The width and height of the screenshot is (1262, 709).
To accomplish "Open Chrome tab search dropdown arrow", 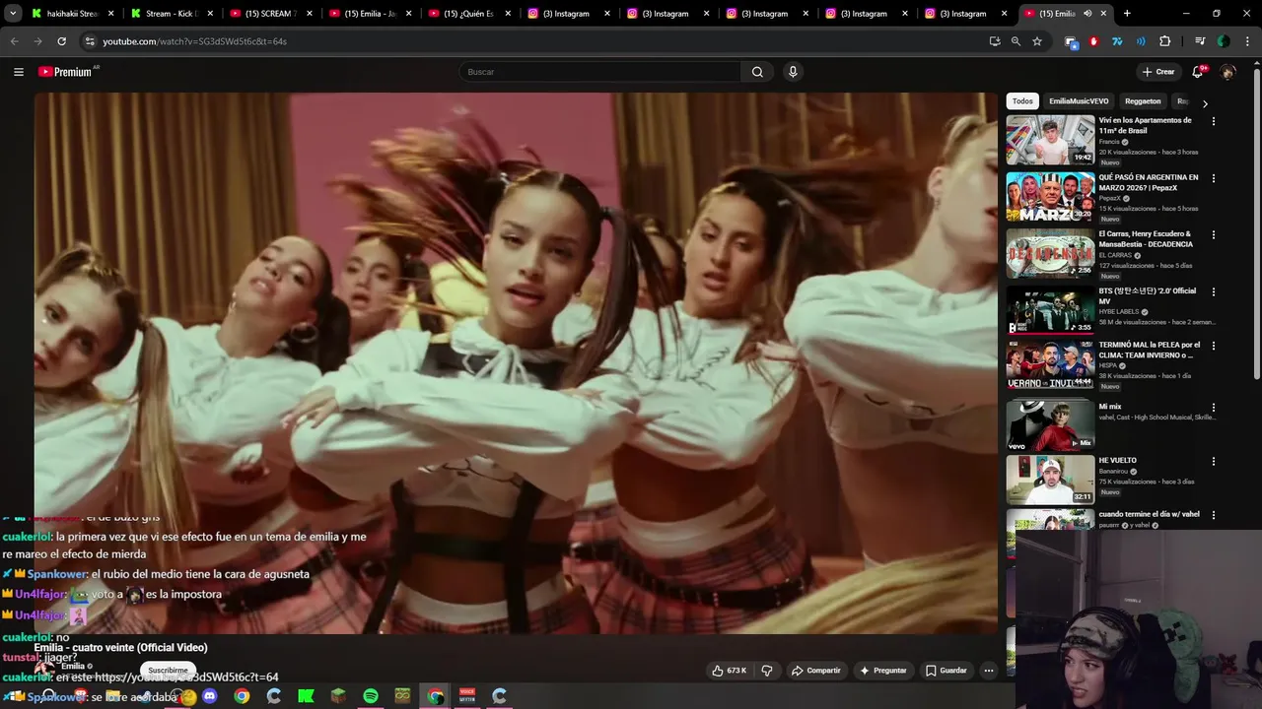I will point(13,14).
